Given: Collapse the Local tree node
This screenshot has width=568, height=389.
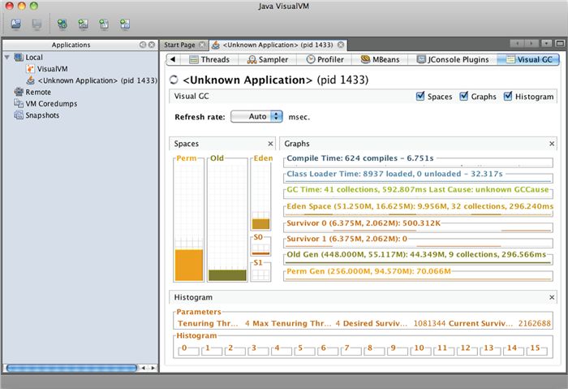Looking at the screenshot, I should click(7, 58).
